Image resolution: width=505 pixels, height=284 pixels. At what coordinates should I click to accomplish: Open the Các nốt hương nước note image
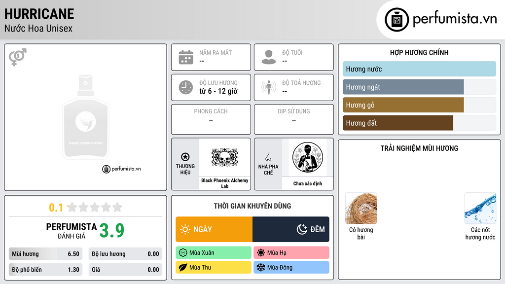480,209
